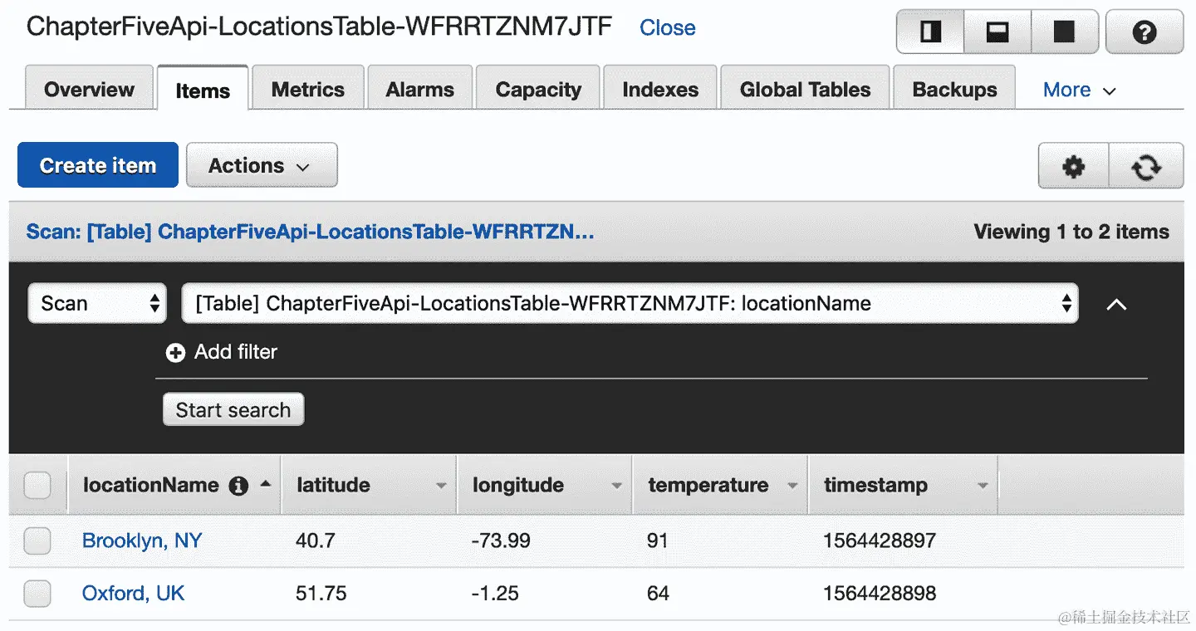Viewport: 1196px width, 631px height.
Task: Expand the More tabs dropdown
Action: pyautogui.click(x=1079, y=90)
